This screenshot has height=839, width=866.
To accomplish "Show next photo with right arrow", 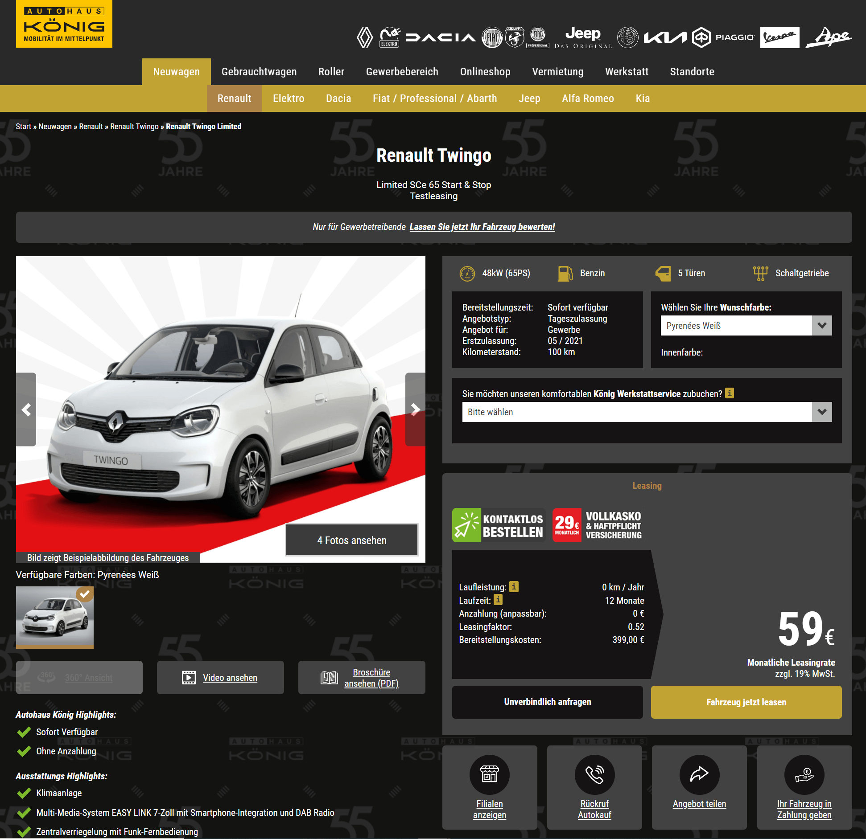I will tap(415, 409).
